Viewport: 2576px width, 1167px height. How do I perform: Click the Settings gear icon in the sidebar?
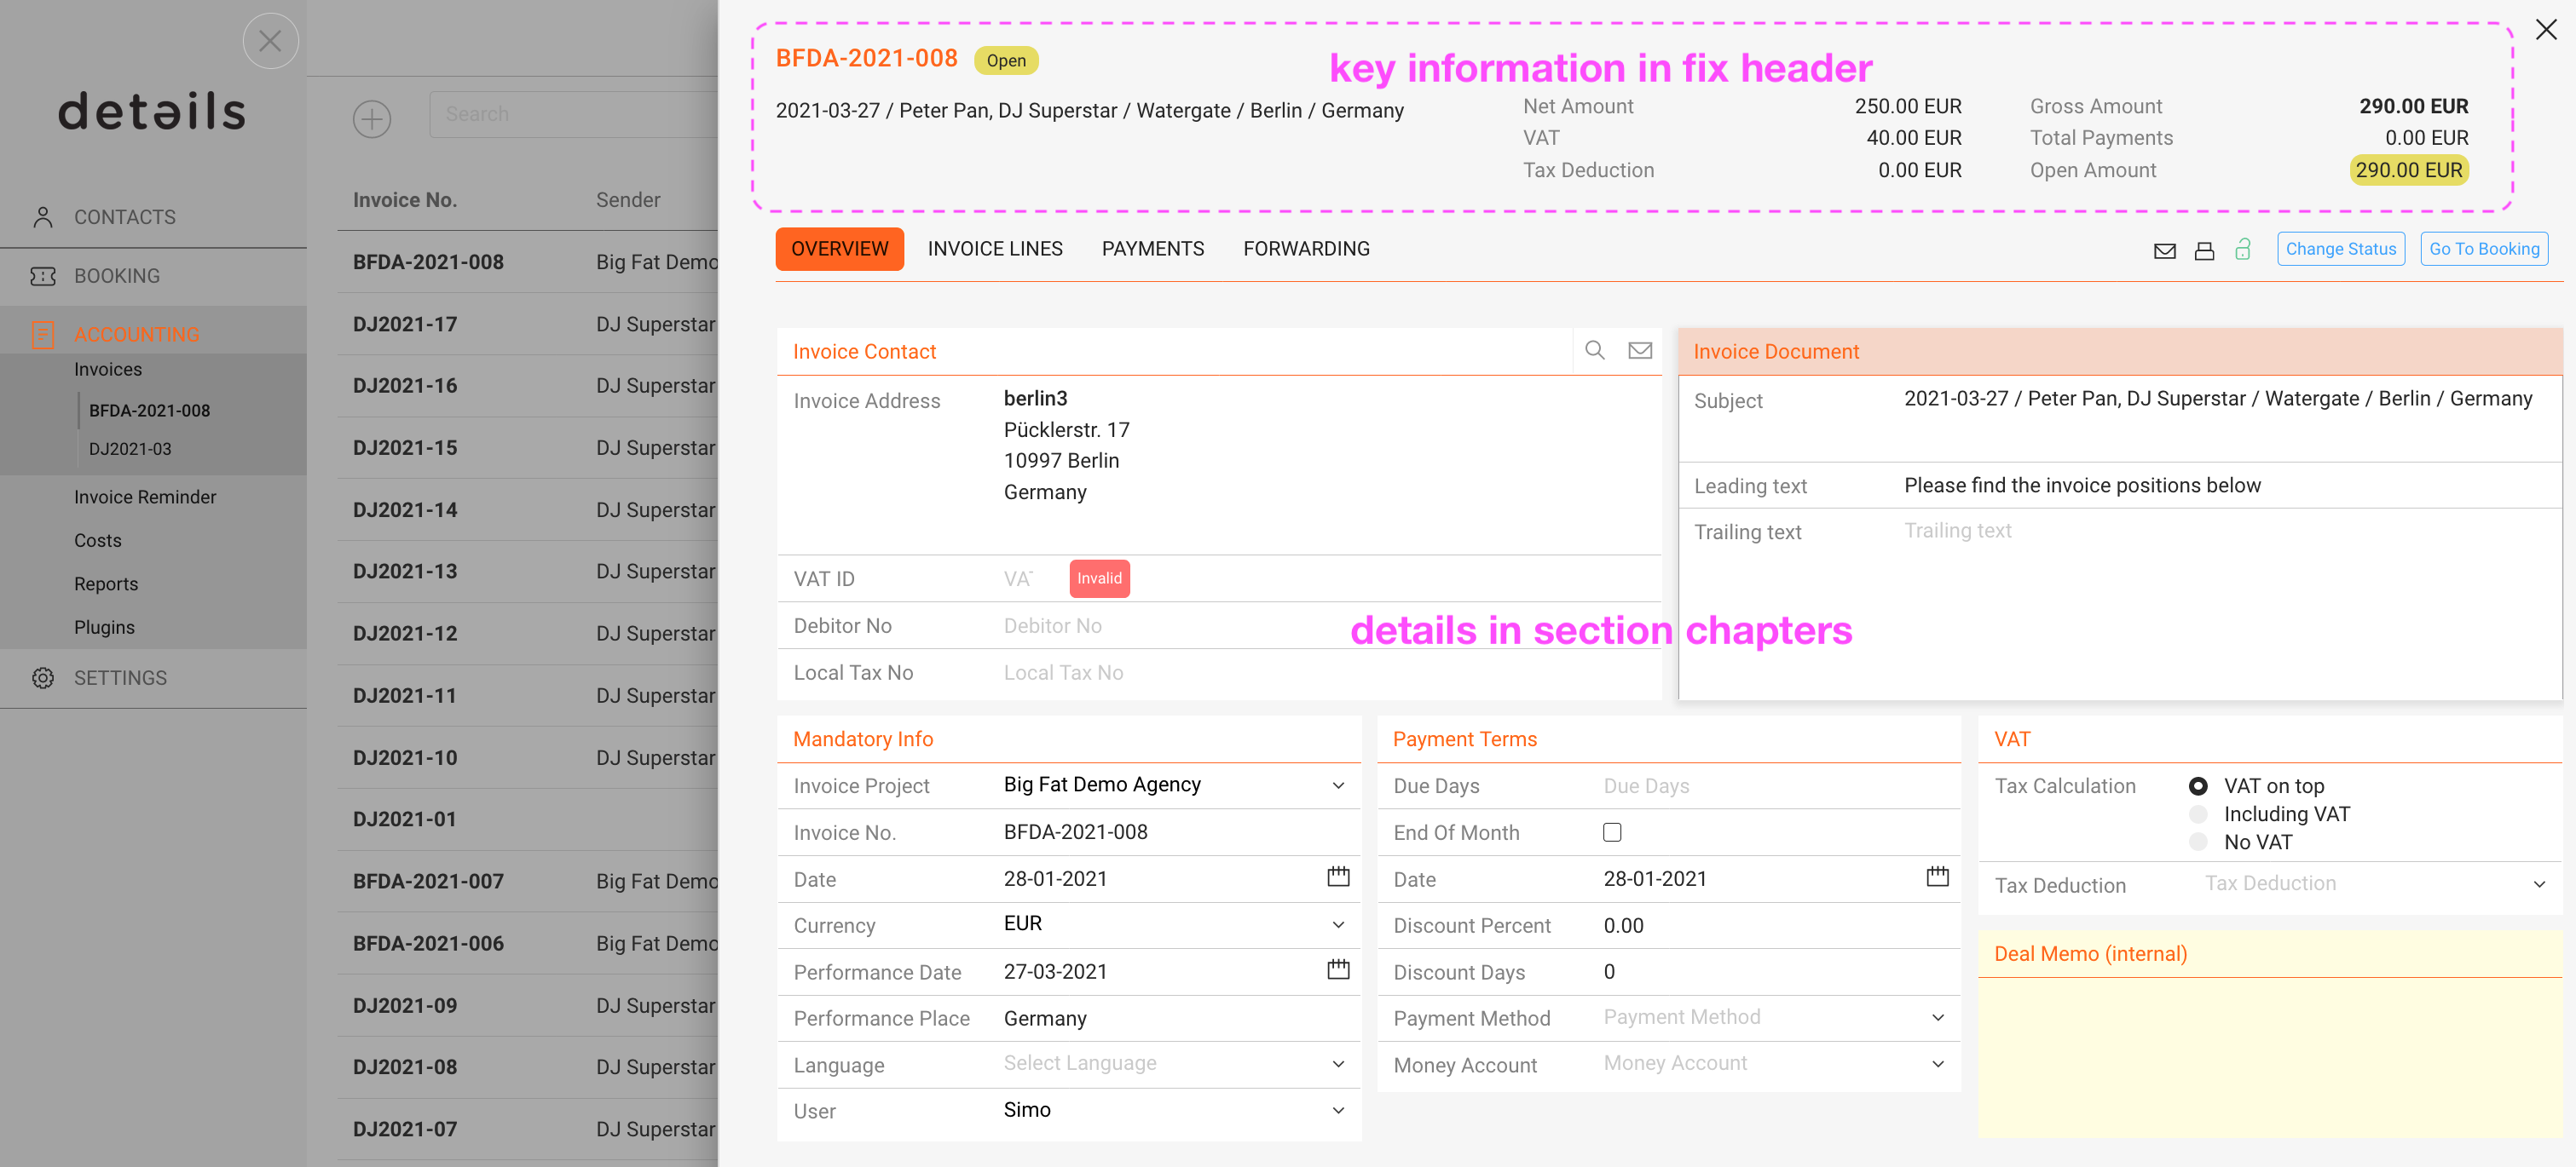click(x=42, y=678)
